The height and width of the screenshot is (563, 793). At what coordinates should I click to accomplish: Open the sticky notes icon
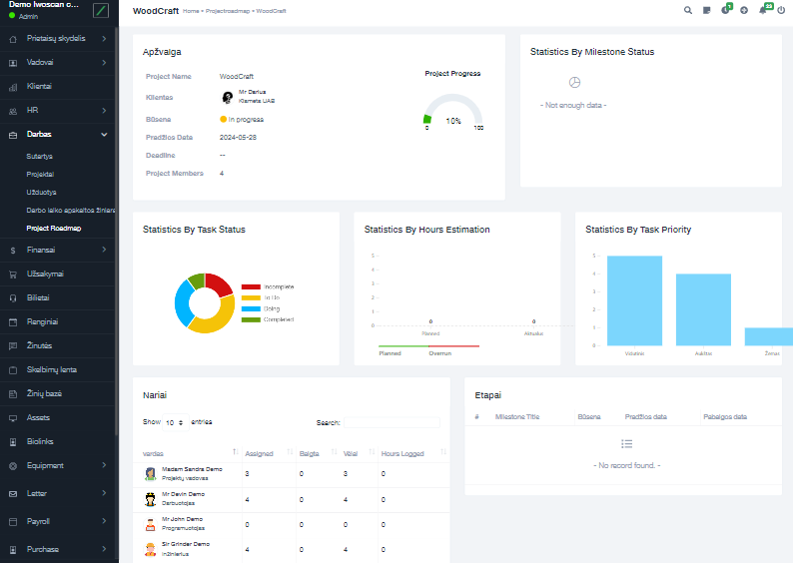706,10
